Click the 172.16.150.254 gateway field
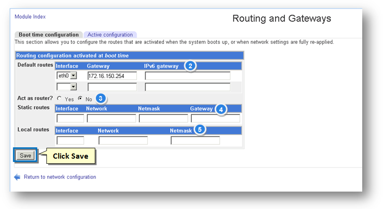The height and width of the screenshot is (209, 383). (x=112, y=76)
